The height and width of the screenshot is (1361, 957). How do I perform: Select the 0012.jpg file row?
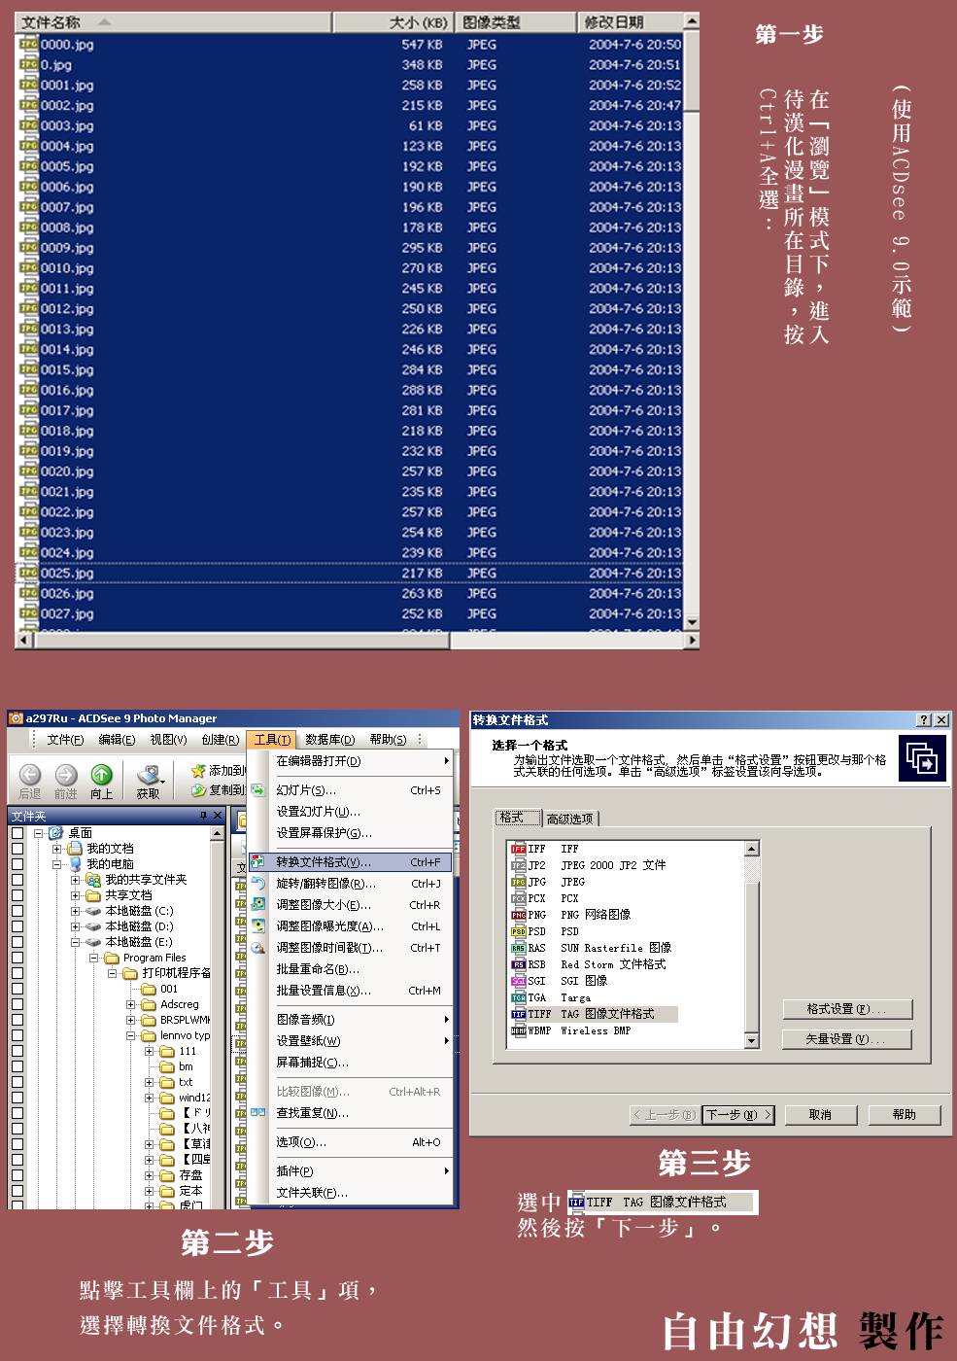click(x=68, y=309)
